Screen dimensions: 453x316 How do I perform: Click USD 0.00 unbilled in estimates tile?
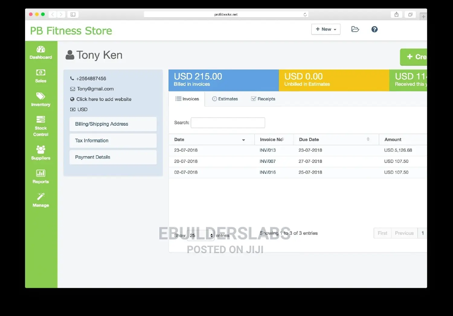pyautogui.click(x=334, y=80)
